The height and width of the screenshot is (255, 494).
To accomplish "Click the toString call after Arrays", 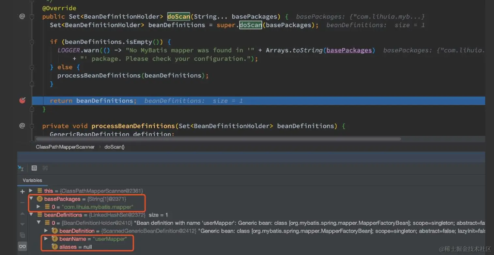I will [x=308, y=50].
